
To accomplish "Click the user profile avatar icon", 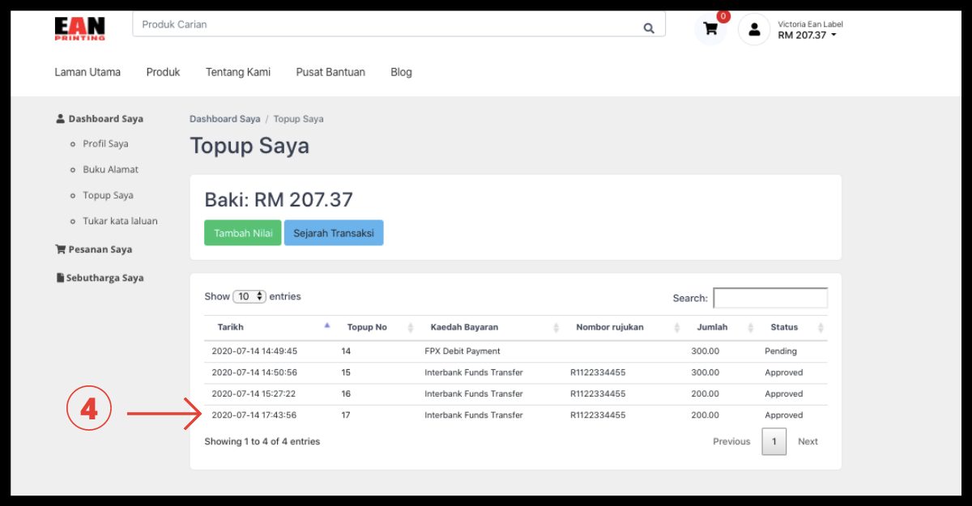I will (754, 30).
